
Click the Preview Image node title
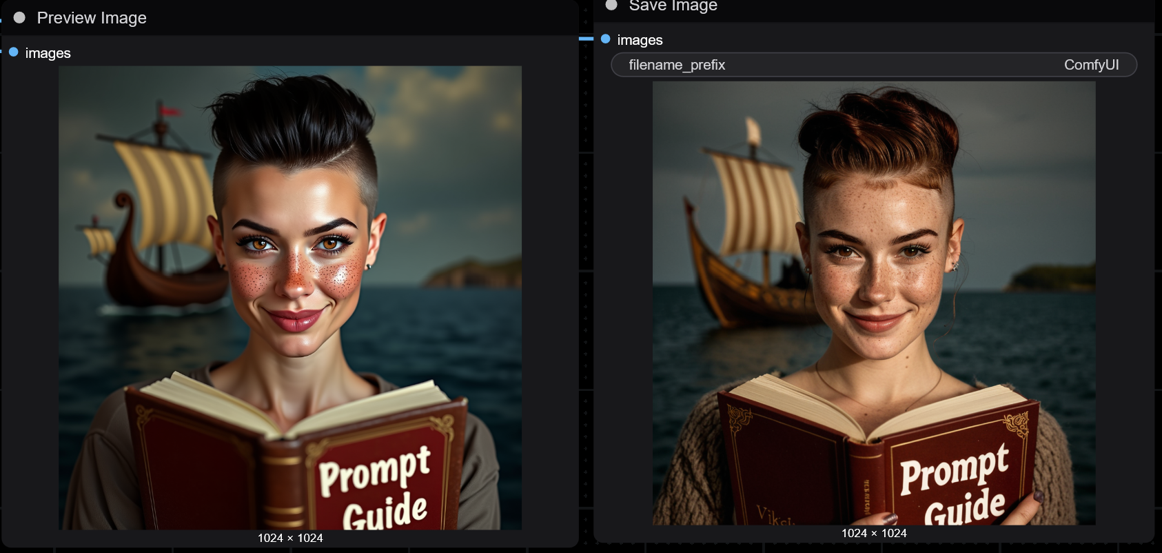coord(92,18)
